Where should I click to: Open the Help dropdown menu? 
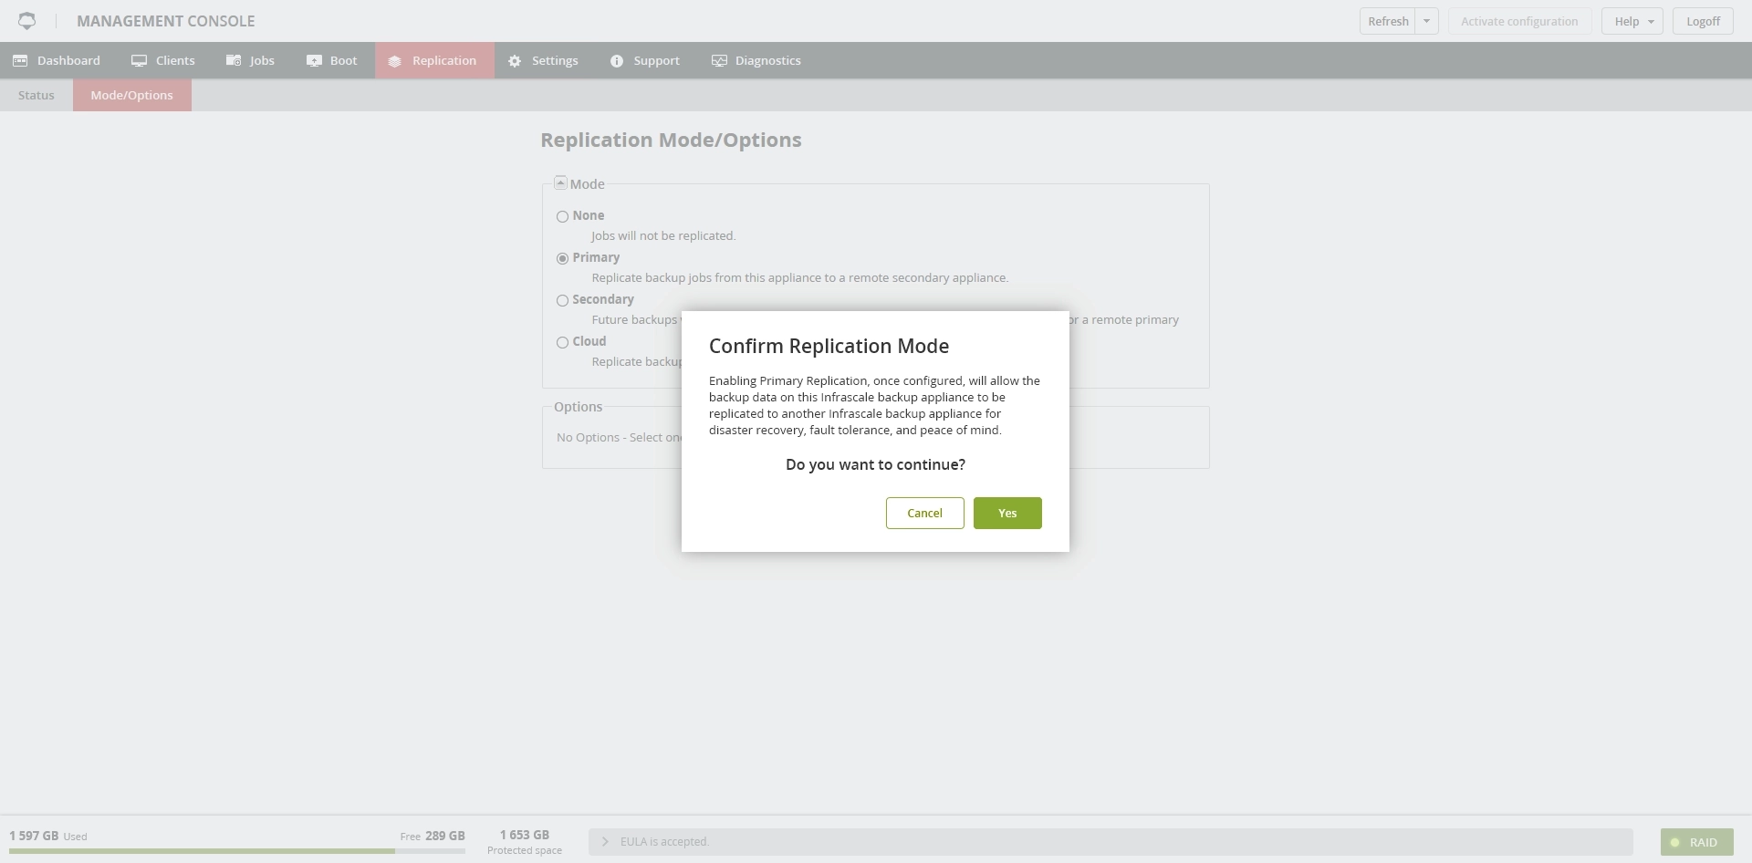point(1632,21)
